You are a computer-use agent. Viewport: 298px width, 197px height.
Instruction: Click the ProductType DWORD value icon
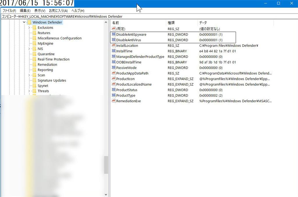(x=114, y=95)
